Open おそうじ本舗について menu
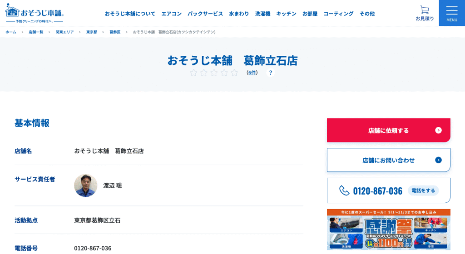The height and width of the screenshot is (254, 465). click(130, 14)
